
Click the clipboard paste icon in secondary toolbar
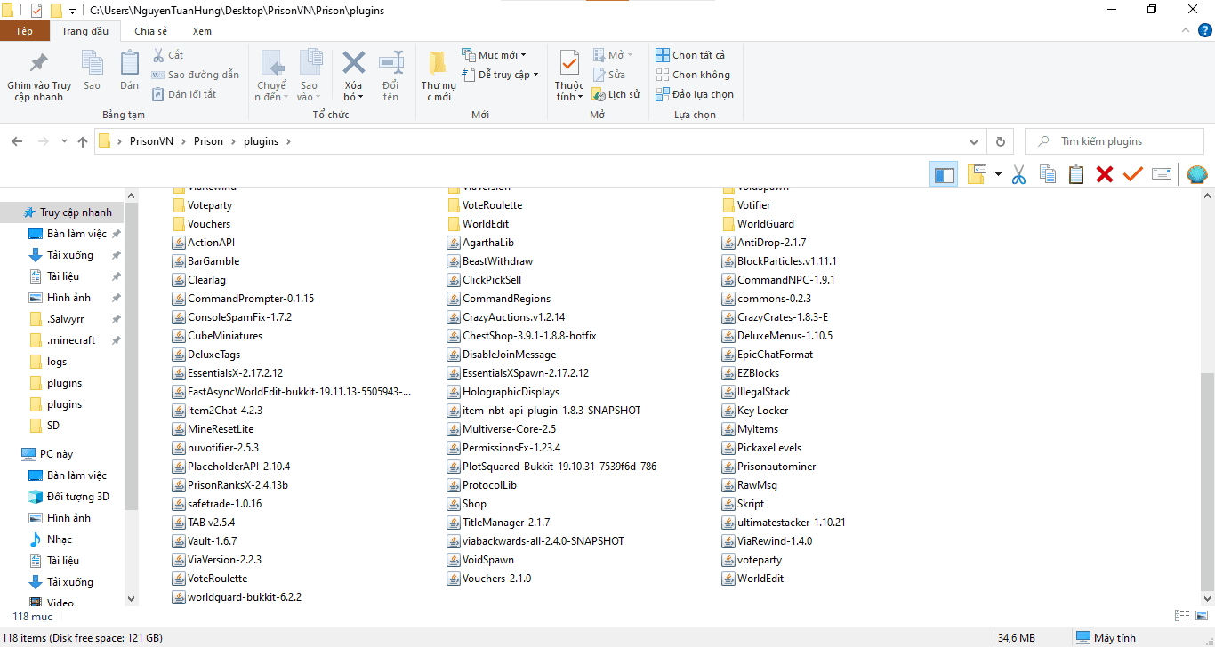click(x=1076, y=174)
